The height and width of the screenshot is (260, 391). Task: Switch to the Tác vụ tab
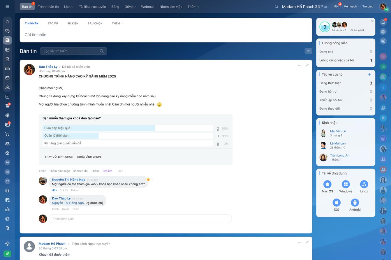click(x=53, y=23)
